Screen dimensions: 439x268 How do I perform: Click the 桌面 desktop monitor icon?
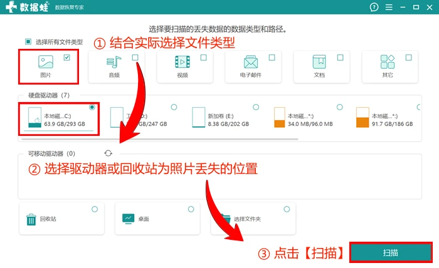click(128, 219)
